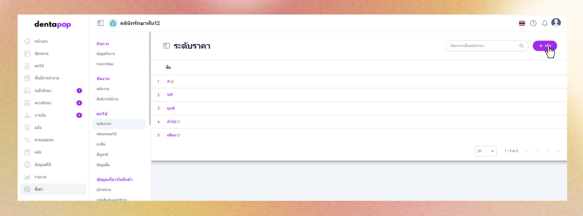Image resolution: width=583 pixels, height=216 pixels.
Task: Open the VIP price level link
Action: point(170,95)
